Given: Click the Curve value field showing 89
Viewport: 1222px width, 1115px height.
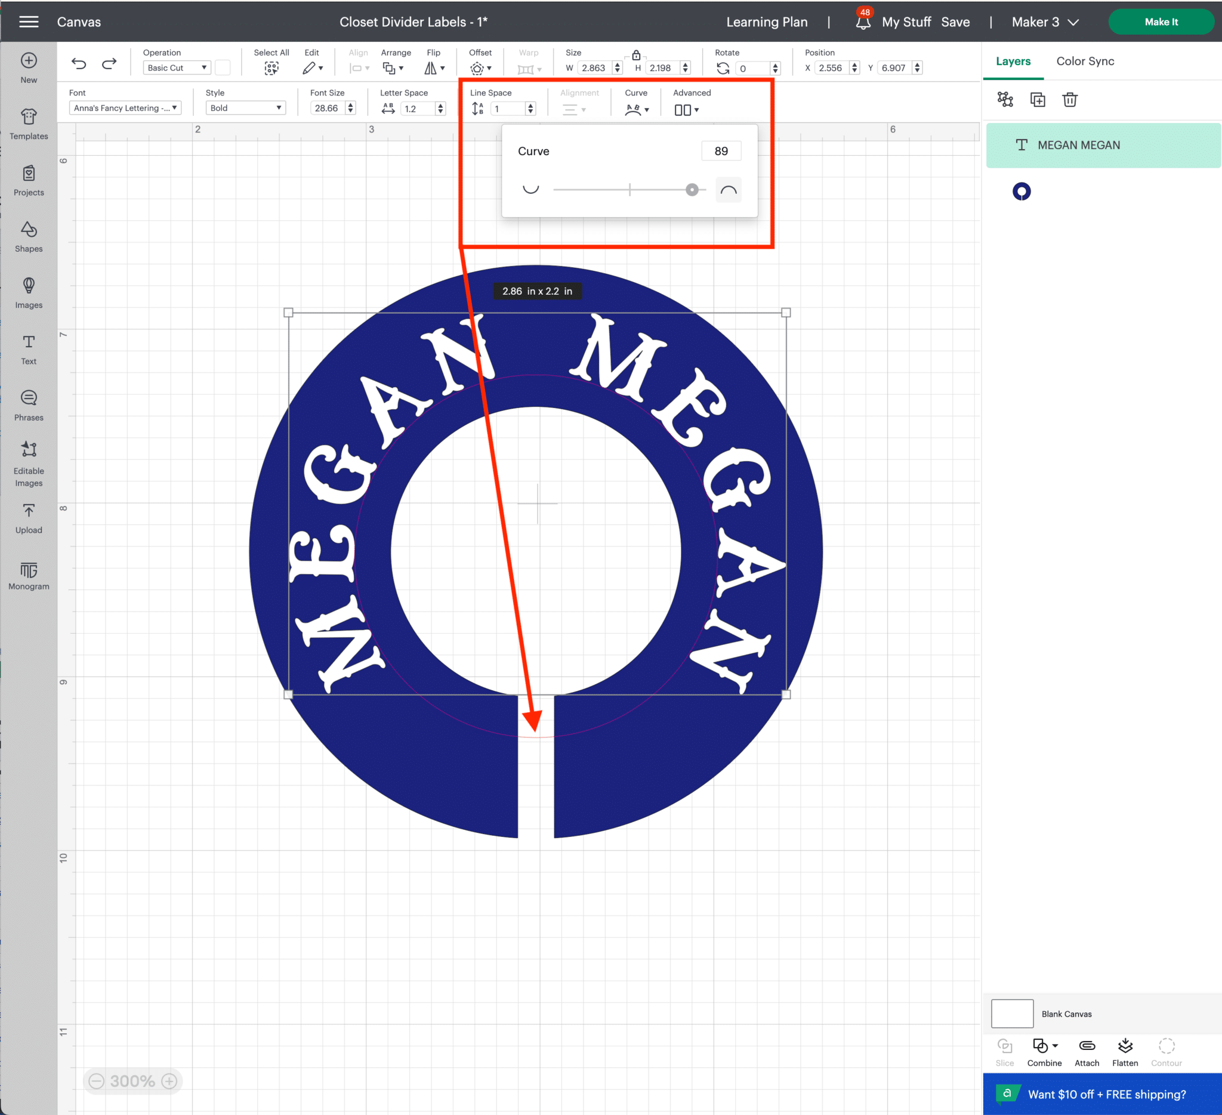Looking at the screenshot, I should click(721, 150).
